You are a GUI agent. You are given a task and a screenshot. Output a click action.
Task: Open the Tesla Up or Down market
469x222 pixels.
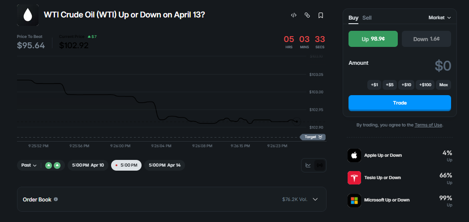tap(383, 178)
